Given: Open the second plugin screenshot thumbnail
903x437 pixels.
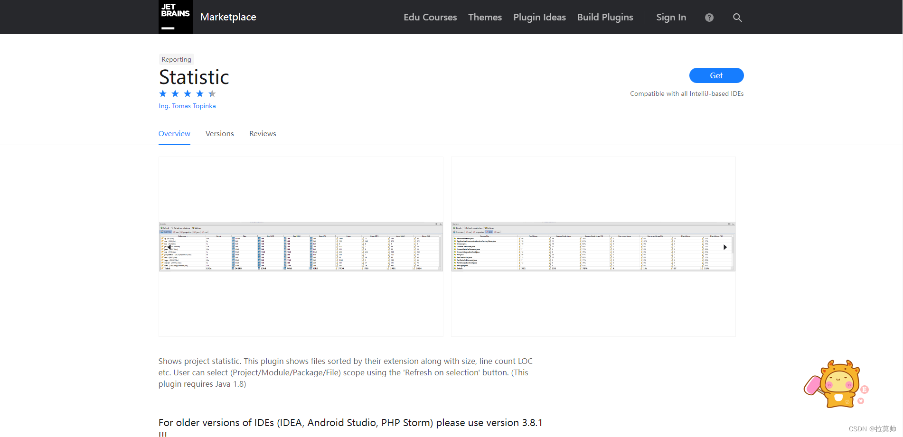Looking at the screenshot, I should tap(593, 247).
